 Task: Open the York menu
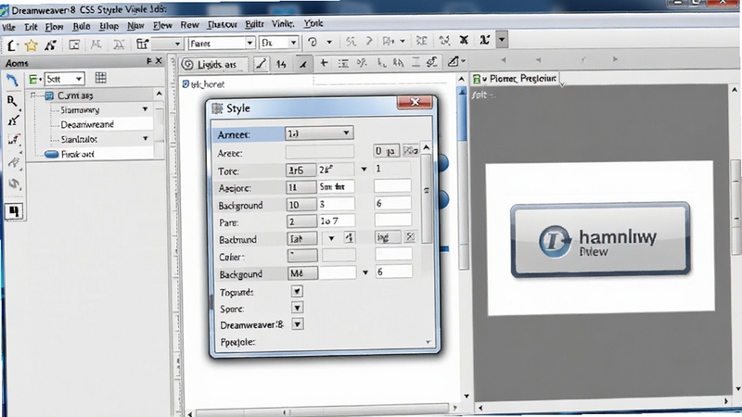tap(313, 23)
